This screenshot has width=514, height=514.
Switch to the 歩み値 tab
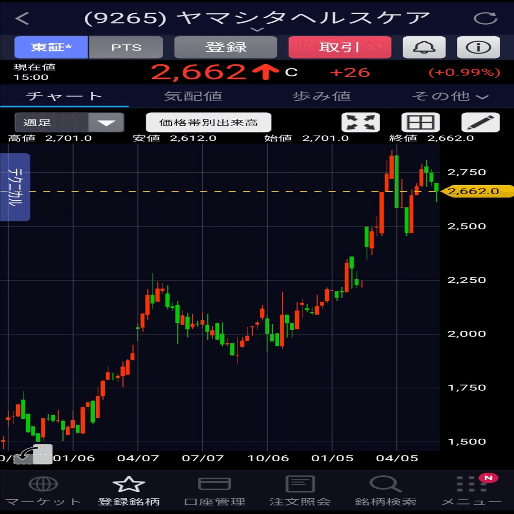pos(322,96)
